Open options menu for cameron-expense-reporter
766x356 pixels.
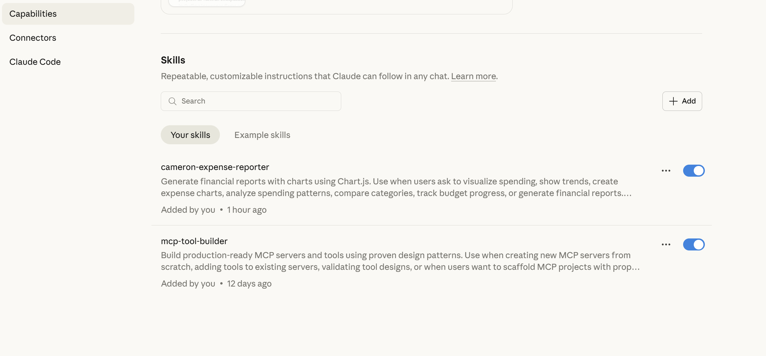(x=666, y=171)
